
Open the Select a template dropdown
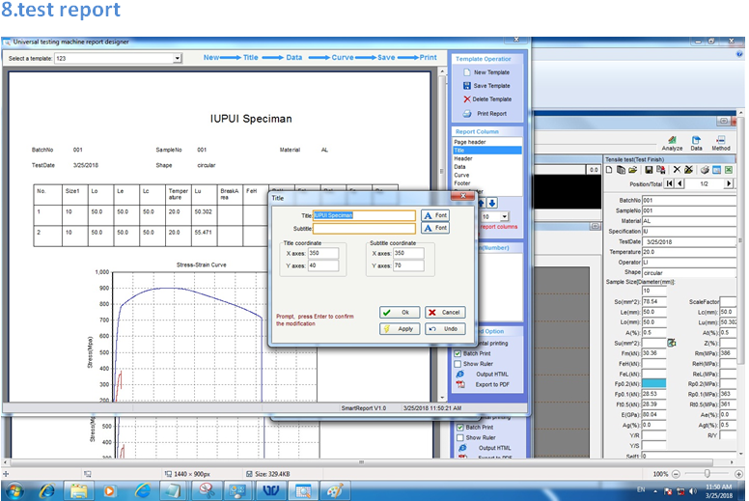tap(177, 59)
